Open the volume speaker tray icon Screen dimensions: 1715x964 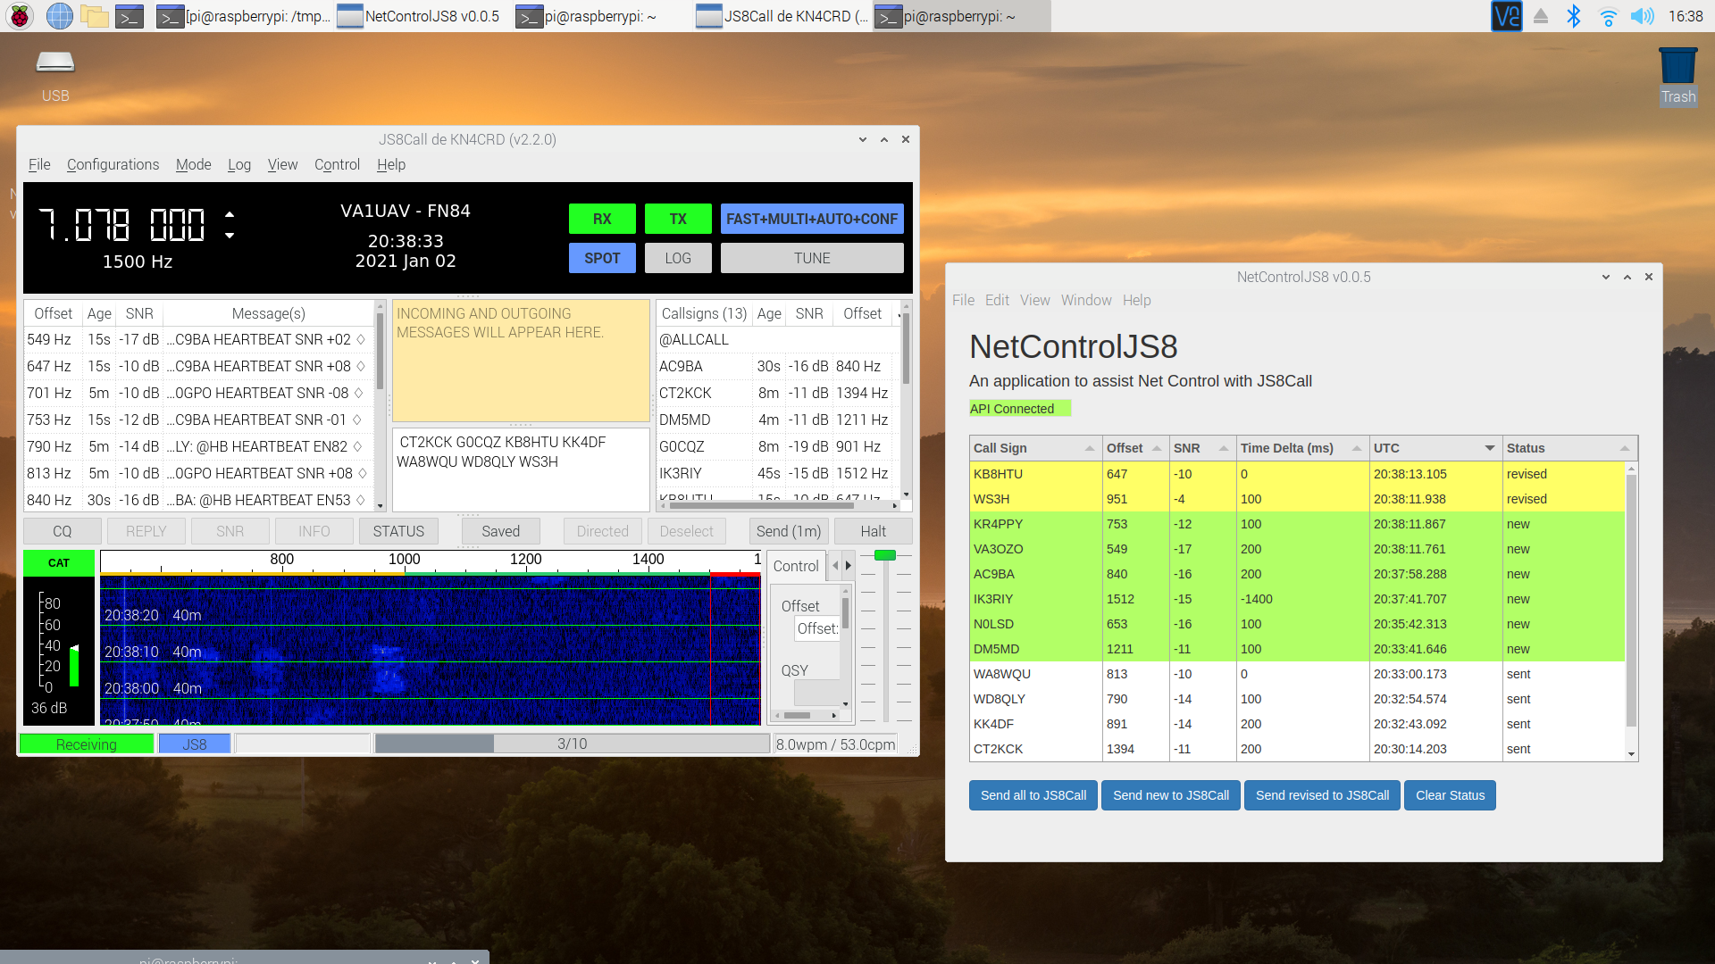1642,16
